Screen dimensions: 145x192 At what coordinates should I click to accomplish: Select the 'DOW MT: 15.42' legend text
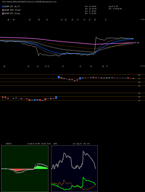[x=12, y=10]
